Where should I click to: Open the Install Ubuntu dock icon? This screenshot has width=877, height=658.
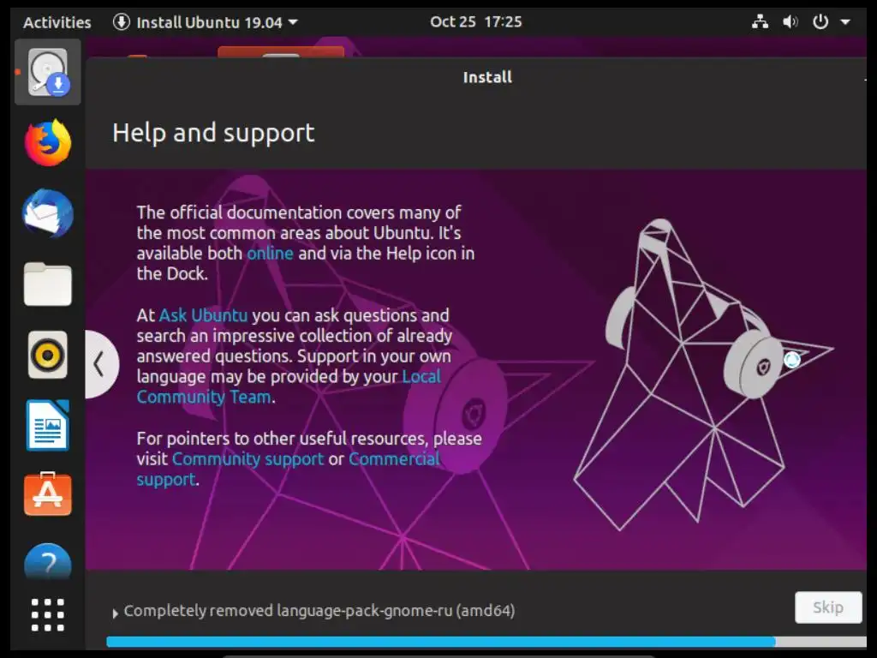(48, 72)
